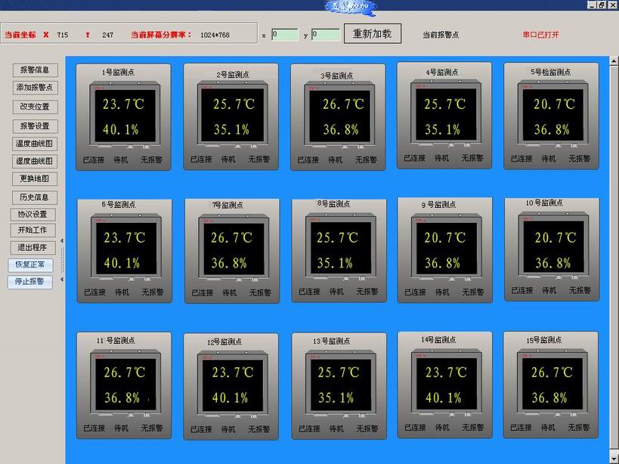Click the 当前报警点 label

(x=441, y=35)
